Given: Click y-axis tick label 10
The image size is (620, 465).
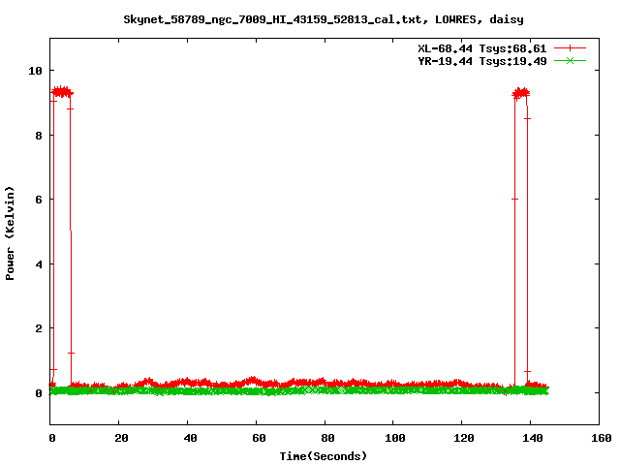Looking at the screenshot, I should (x=35, y=71).
